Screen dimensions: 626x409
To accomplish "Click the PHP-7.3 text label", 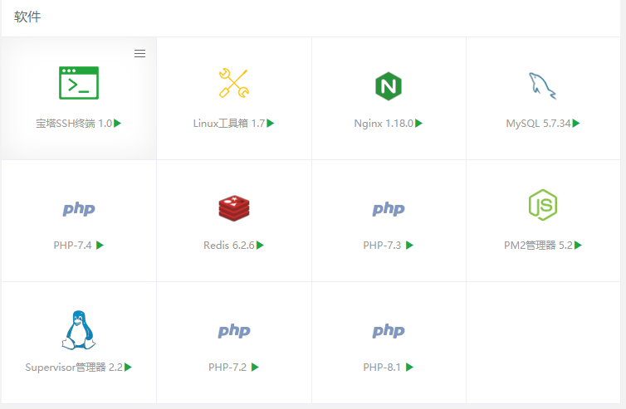I will tap(382, 245).
